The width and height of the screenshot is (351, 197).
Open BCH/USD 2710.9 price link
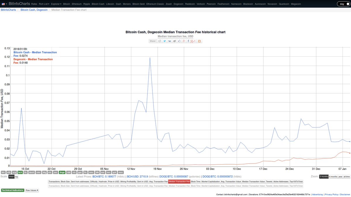click(137, 177)
